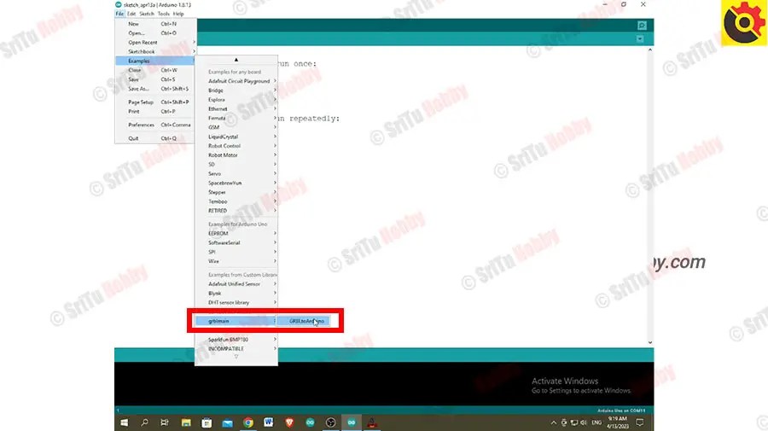This screenshot has height=431, width=768.
Task: Click the scroll-up arrow in Examples list
Action: (x=236, y=60)
